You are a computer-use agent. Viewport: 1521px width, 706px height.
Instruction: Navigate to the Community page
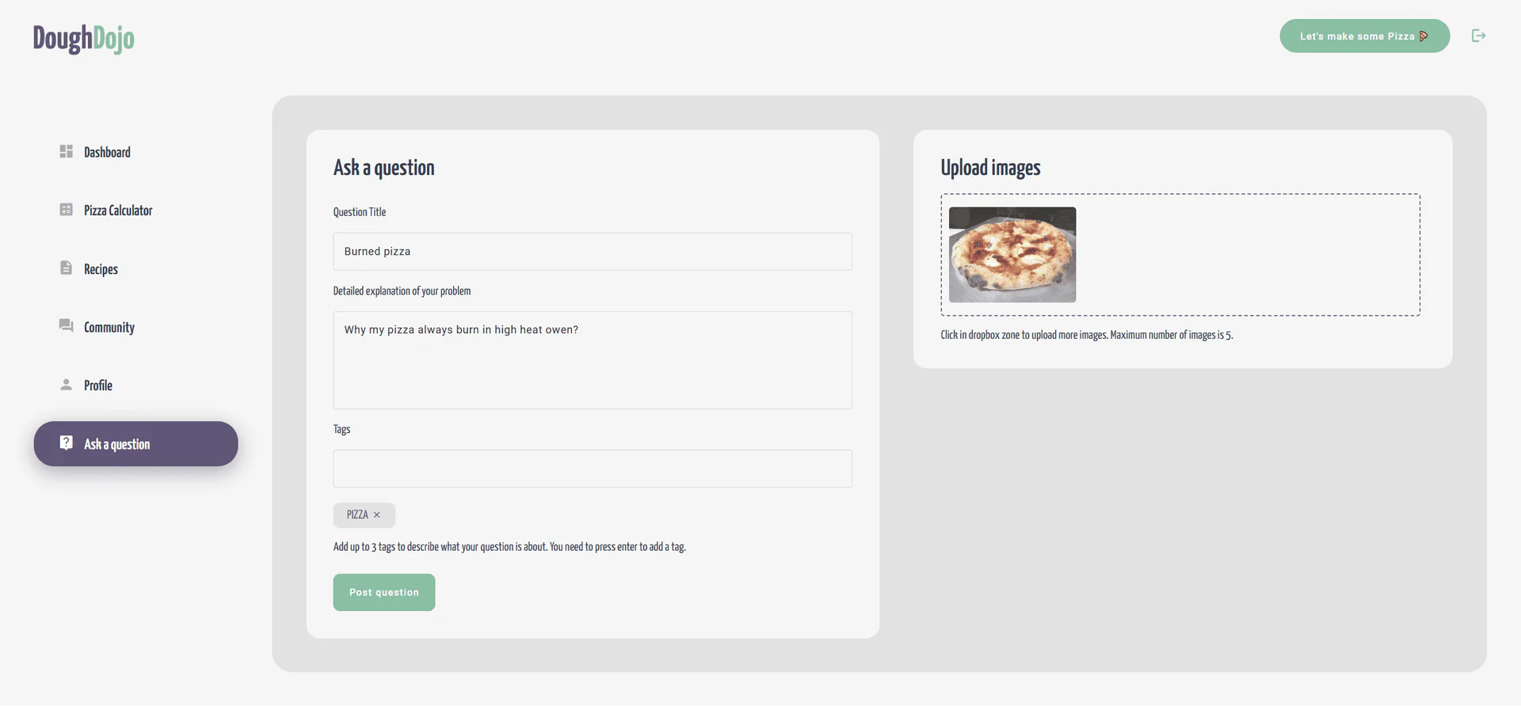coord(109,328)
